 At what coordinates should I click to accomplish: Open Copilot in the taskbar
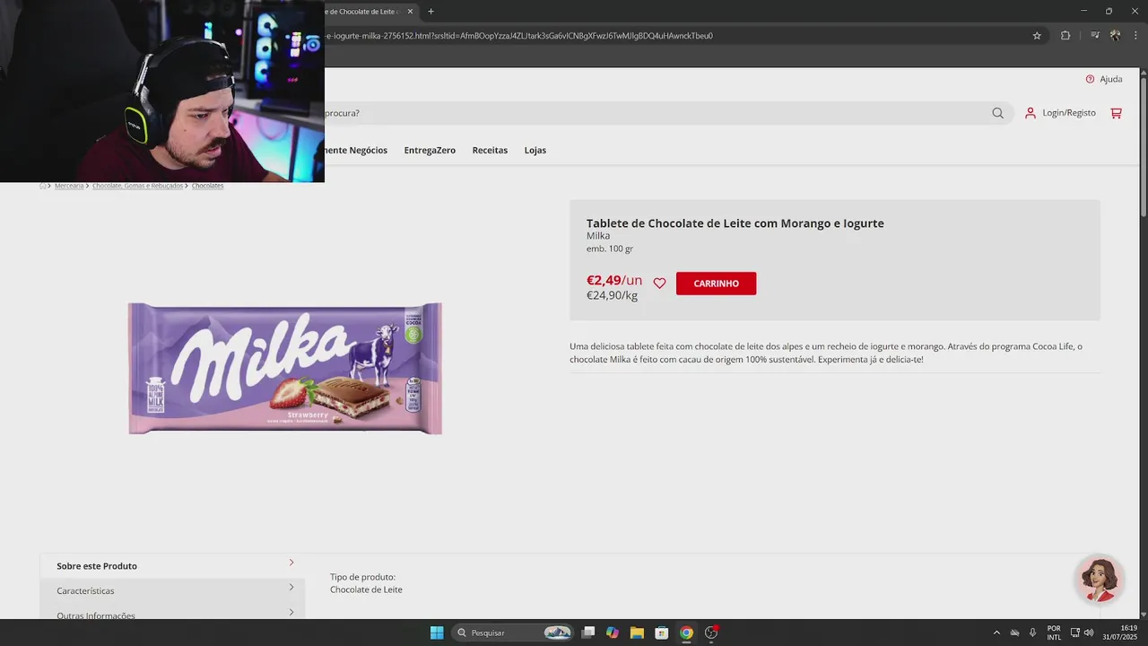(x=613, y=633)
